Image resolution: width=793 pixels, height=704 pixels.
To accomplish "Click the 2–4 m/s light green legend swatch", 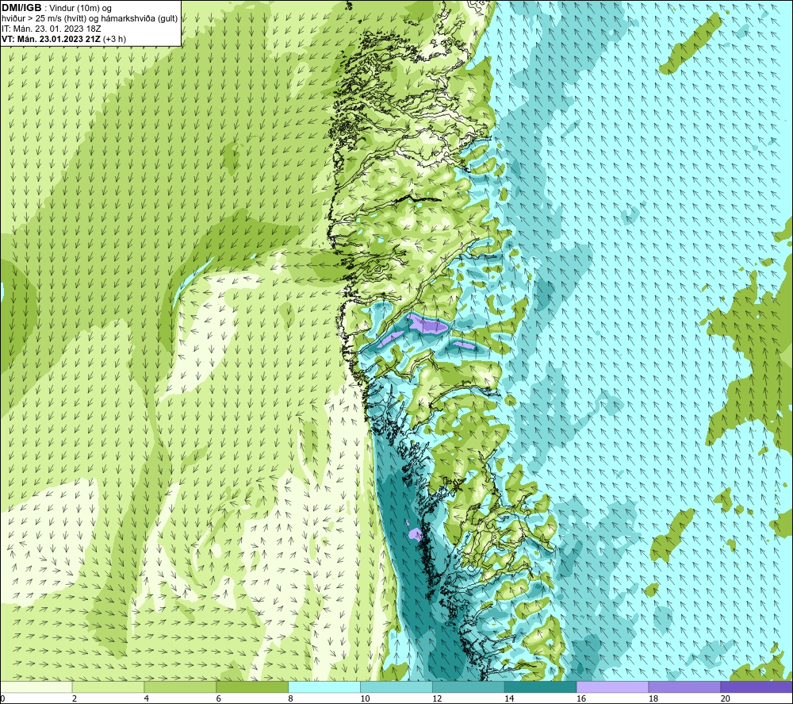I will point(108,687).
